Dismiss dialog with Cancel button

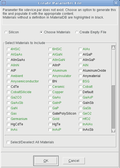pos(74,161)
